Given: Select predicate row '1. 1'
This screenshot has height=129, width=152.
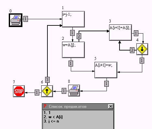Looking at the screenshot, I should 78,113.
